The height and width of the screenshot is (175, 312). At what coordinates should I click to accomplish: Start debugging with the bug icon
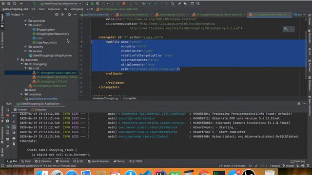[92, 3]
